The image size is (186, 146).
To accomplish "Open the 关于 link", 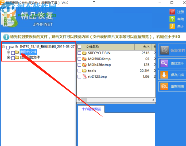I will tap(181, 26).
